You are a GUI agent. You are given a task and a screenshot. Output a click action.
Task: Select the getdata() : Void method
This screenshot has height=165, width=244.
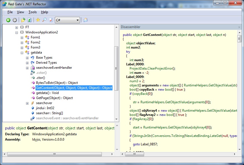pos(47,93)
